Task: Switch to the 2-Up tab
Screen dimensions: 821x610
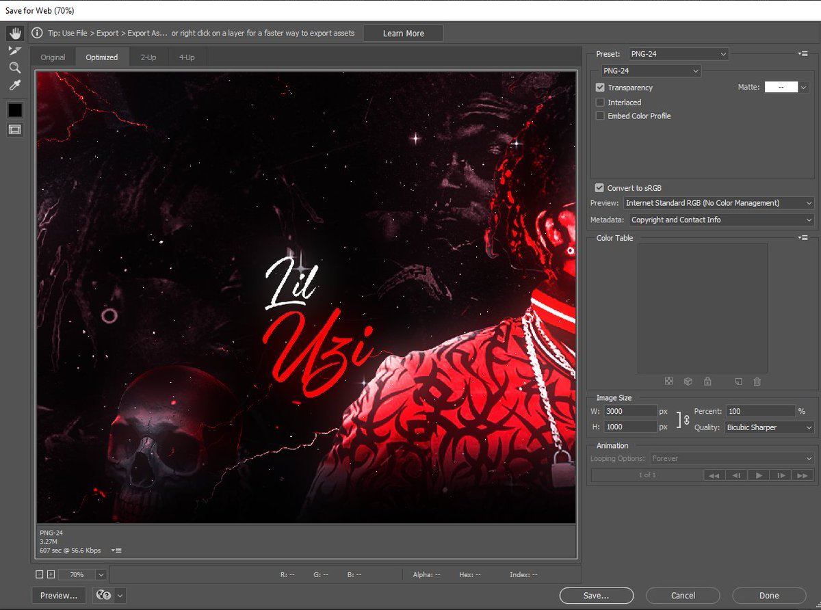Action: pos(148,57)
